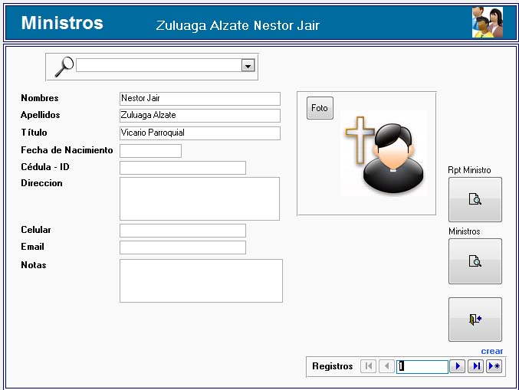Click the new record navigation button

click(494, 366)
